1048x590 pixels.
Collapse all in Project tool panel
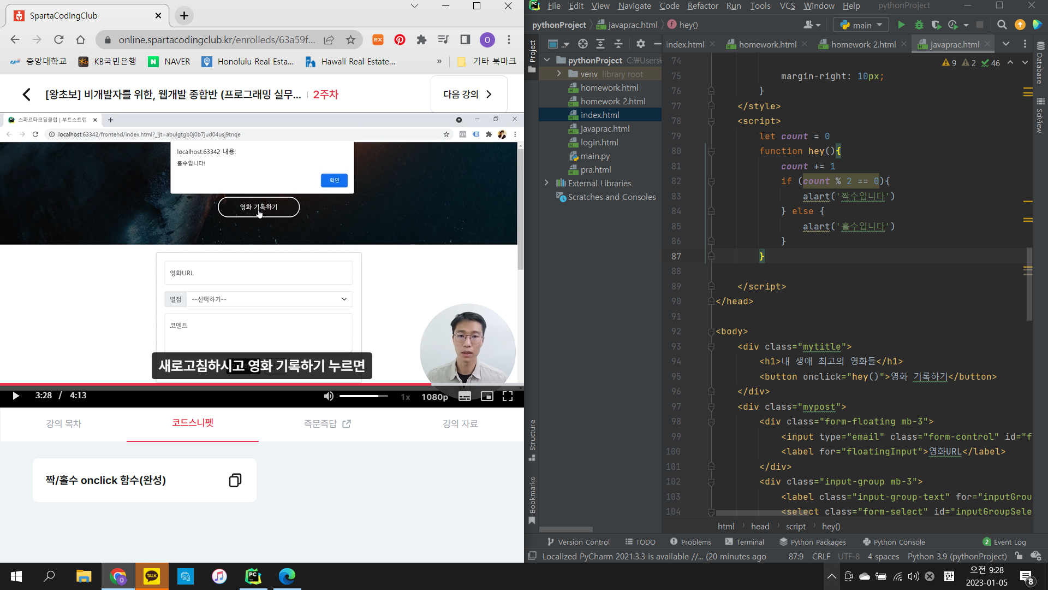coord(618,44)
